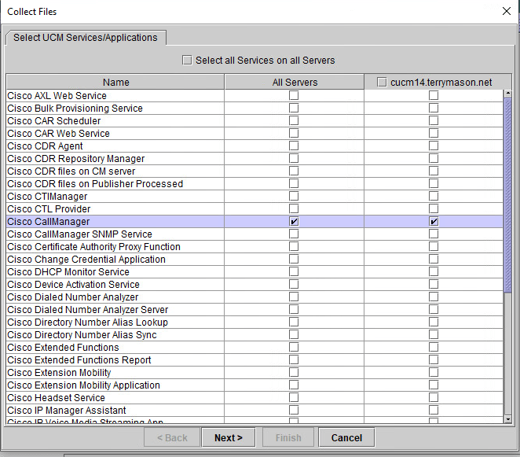This screenshot has height=457, width=520.
Task: Uncheck Cisco CallManager All Servers checkbox
Action: point(294,222)
